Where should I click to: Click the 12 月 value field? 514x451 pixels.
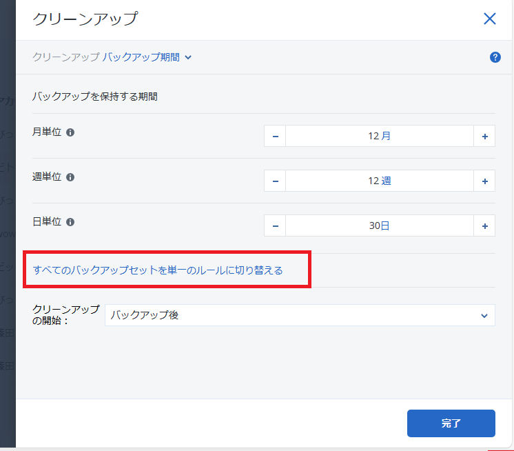point(380,136)
